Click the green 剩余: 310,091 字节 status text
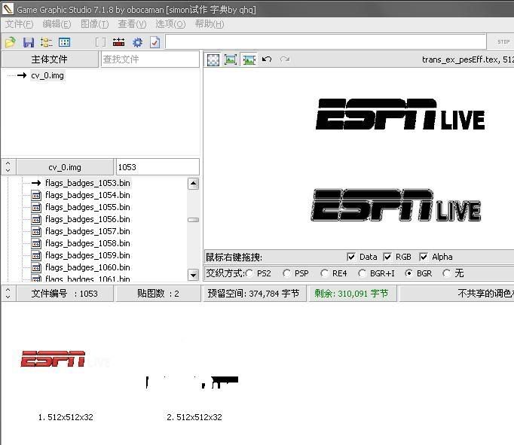 (x=351, y=294)
